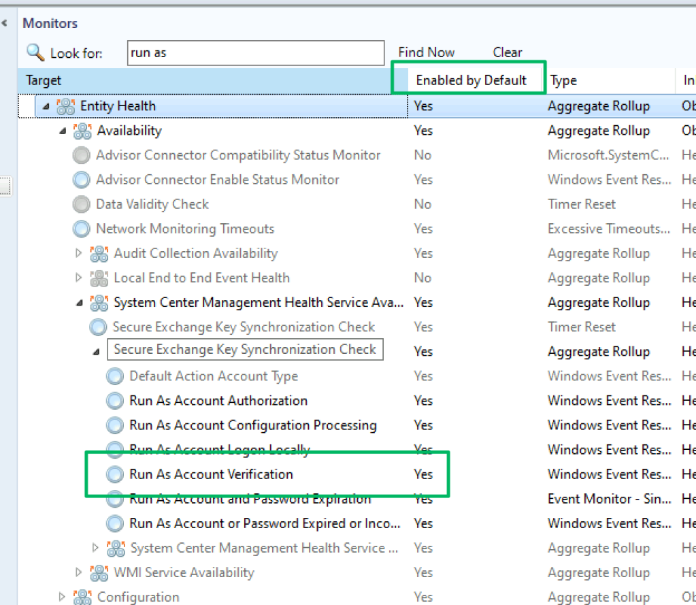696x605 pixels.
Task: Collapse the Entity Health tree node
Action: point(46,107)
